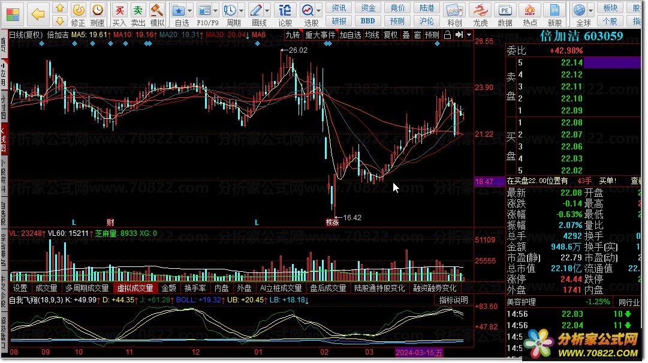Click the BBD button
Viewport: 648px width, 363px height.
(x=368, y=20)
